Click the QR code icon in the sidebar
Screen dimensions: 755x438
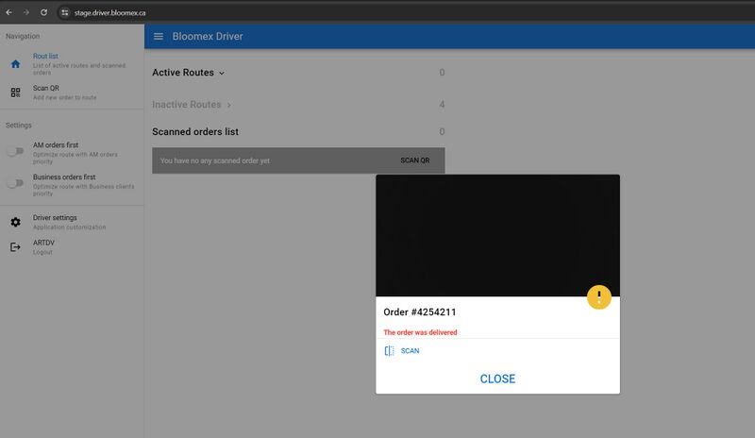pos(15,93)
